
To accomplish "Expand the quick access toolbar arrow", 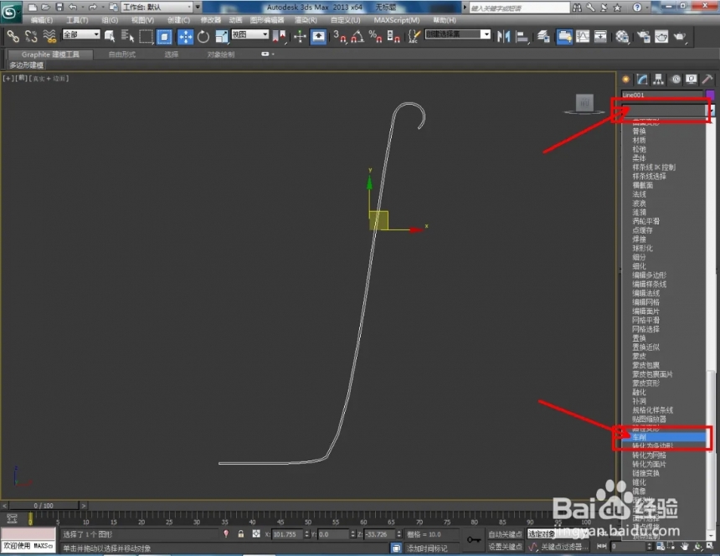I will tap(198, 7).
